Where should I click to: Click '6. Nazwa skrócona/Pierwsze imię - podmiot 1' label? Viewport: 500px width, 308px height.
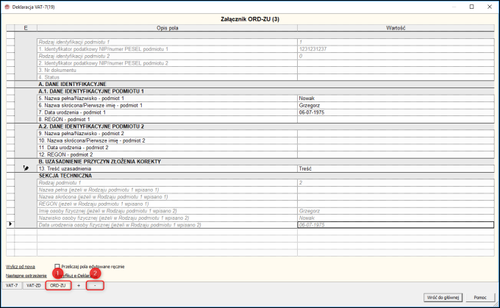pyautogui.click(x=90, y=105)
